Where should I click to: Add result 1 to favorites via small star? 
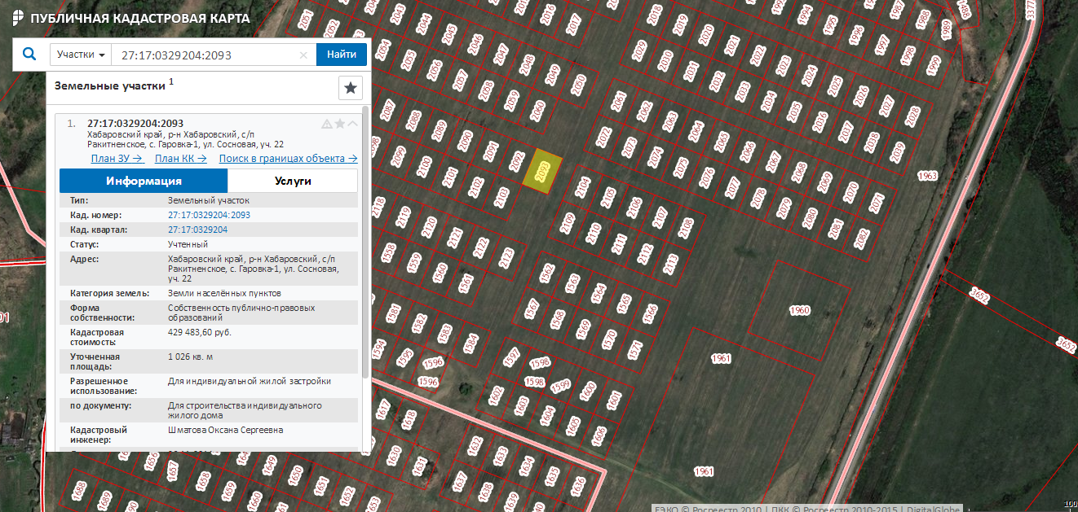340,124
